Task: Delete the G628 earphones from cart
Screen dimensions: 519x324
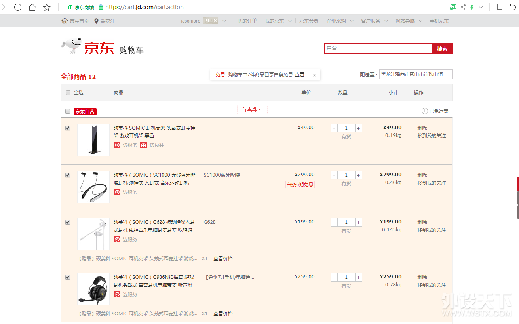Action: point(422,222)
